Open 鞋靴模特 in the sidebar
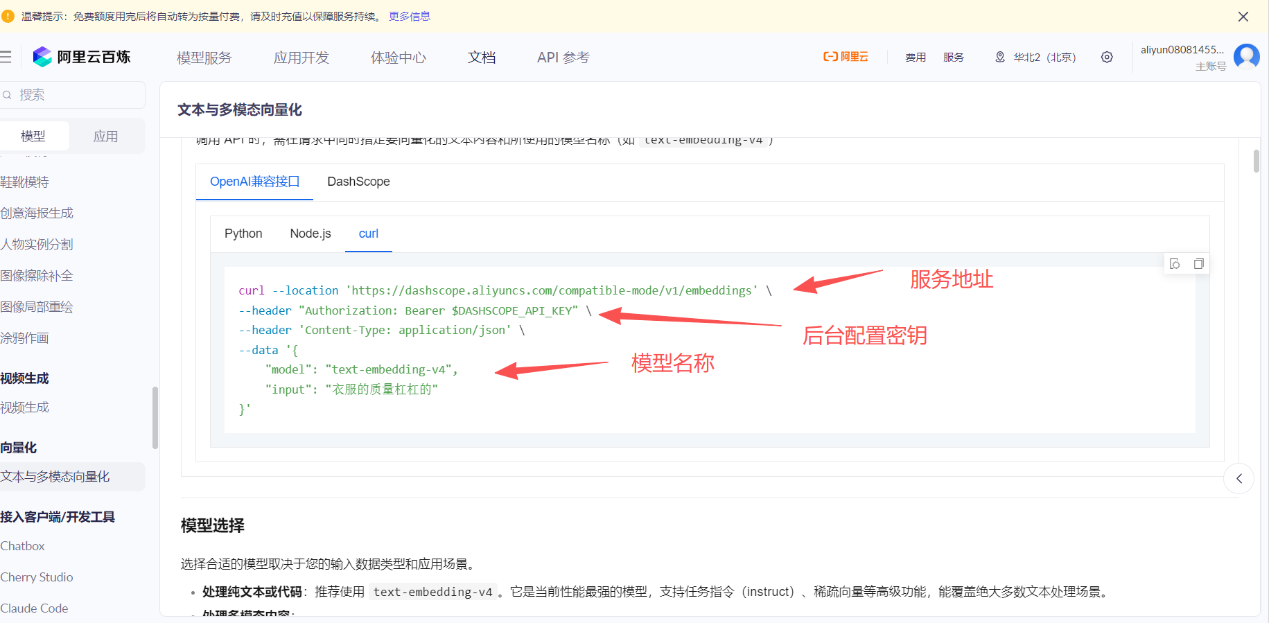The image size is (1278, 623). (25, 182)
